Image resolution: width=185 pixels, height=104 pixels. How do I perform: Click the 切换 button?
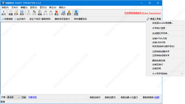pyautogui.click(x=24, y=97)
